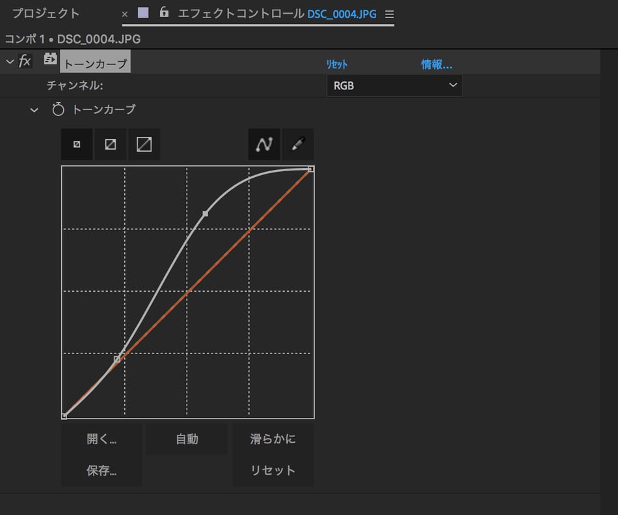Click the 自動 button

187,439
